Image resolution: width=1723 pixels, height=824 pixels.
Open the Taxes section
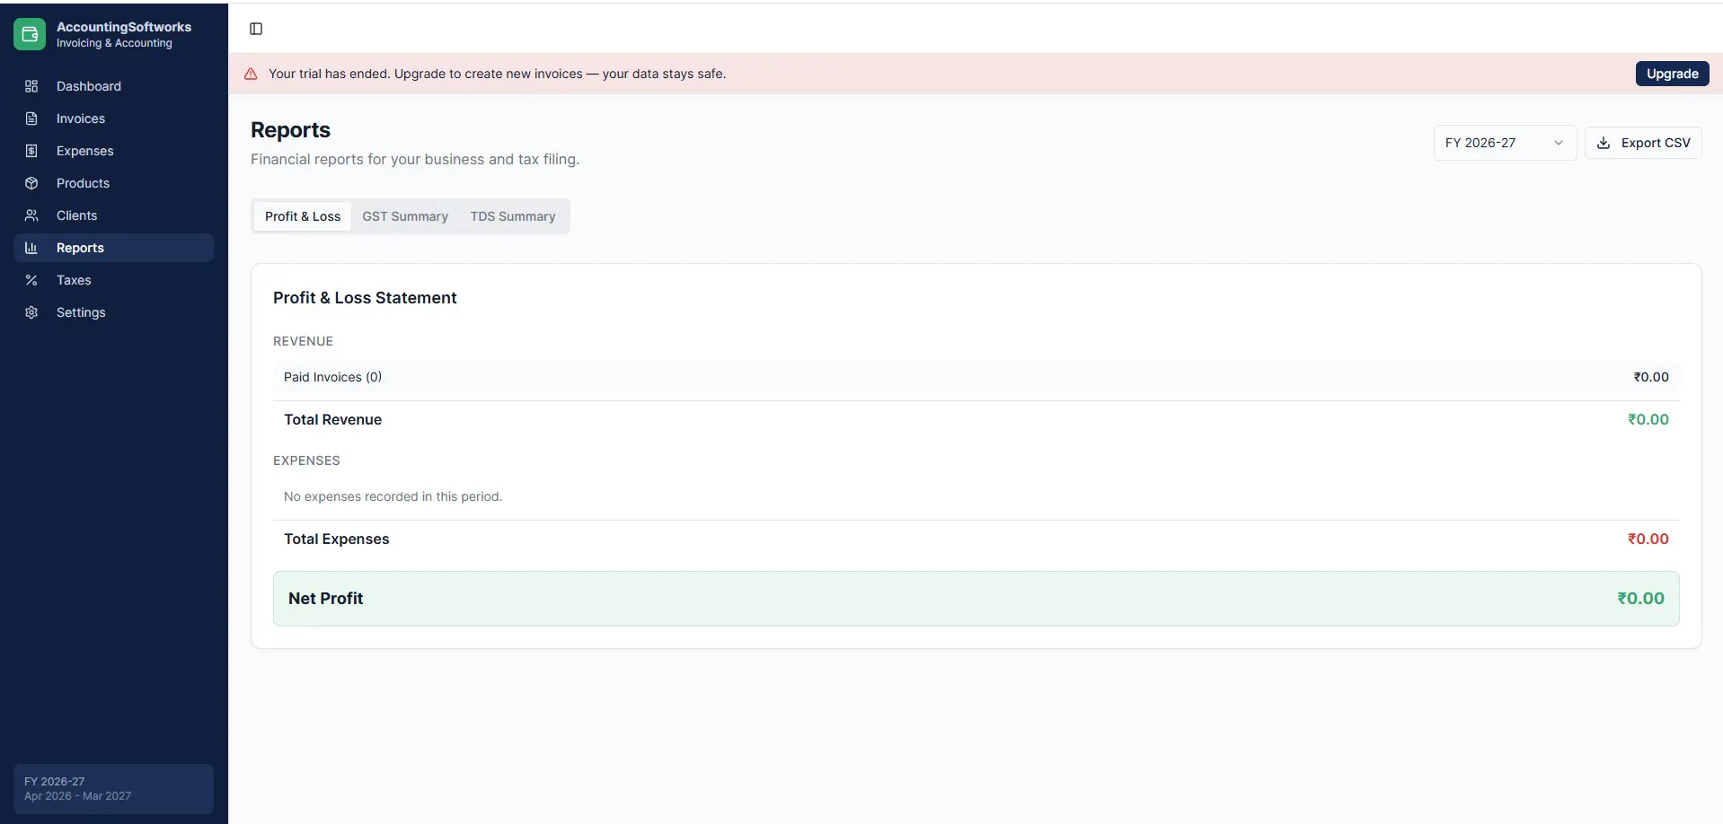pyautogui.click(x=113, y=280)
